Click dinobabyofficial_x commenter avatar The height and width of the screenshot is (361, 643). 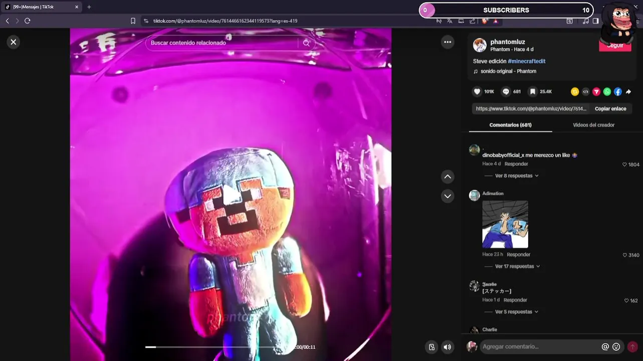[474, 150]
